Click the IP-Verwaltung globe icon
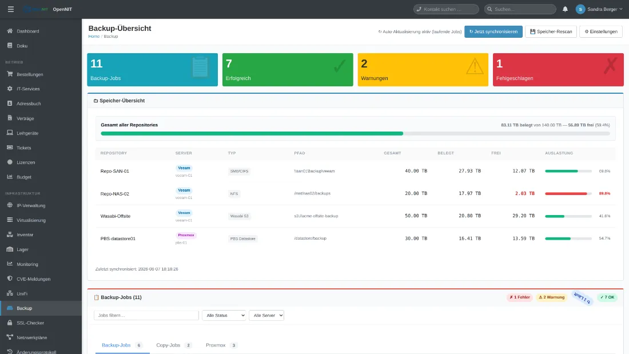The image size is (629, 354). 10,205
